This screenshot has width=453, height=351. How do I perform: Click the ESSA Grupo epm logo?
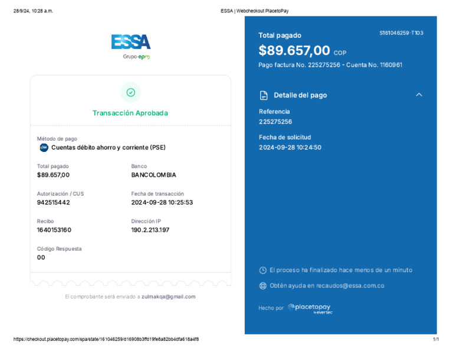131,47
